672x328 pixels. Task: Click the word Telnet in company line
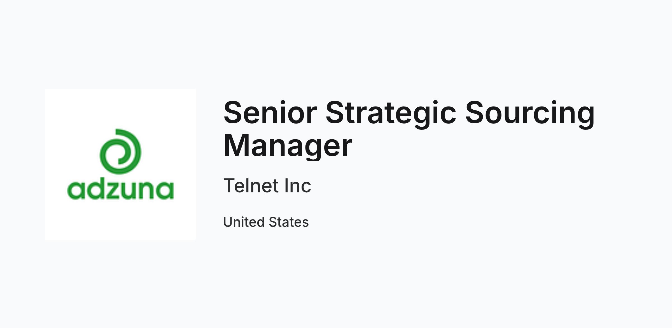251,185
